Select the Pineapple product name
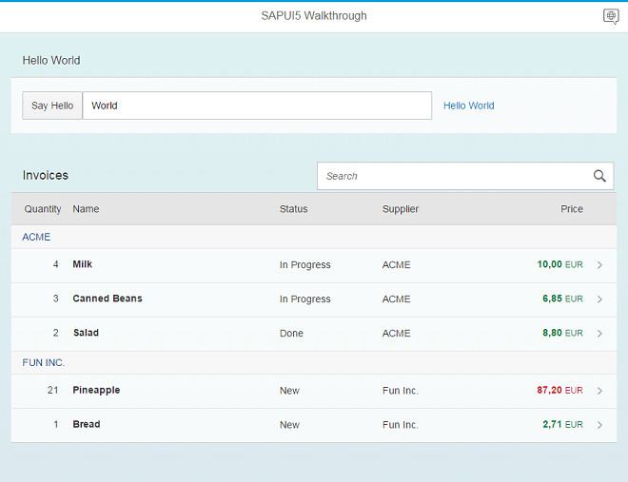The image size is (628, 482). click(96, 390)
